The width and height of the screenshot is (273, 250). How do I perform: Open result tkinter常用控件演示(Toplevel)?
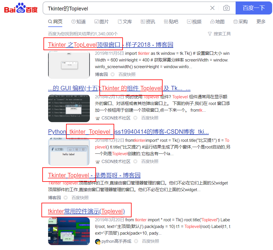click(86, 211)
